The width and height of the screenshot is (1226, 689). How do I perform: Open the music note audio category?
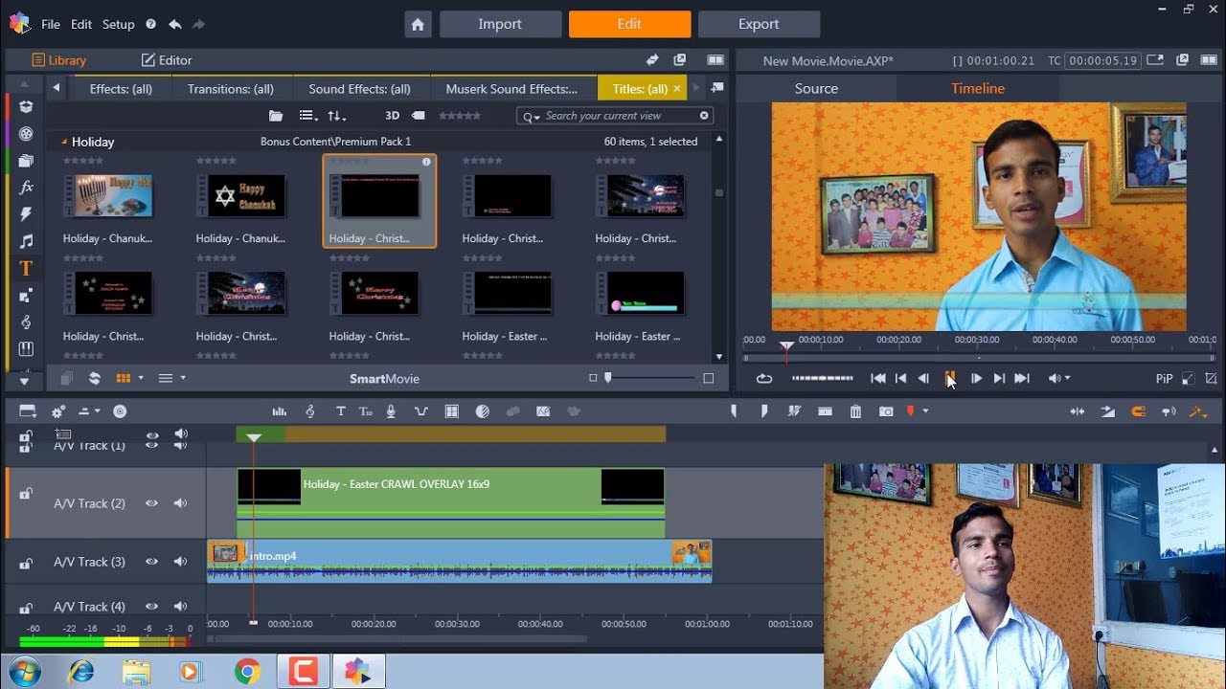[26, 241]
